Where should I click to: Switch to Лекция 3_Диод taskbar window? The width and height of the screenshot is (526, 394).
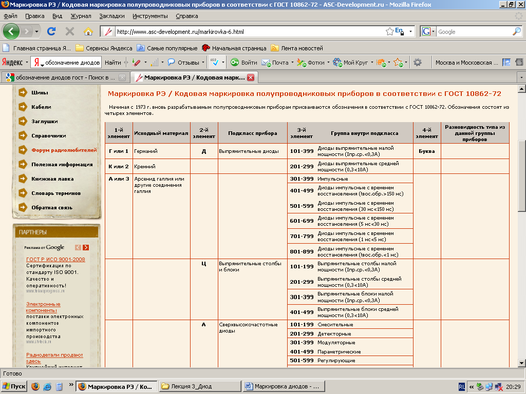pos(200,386)
